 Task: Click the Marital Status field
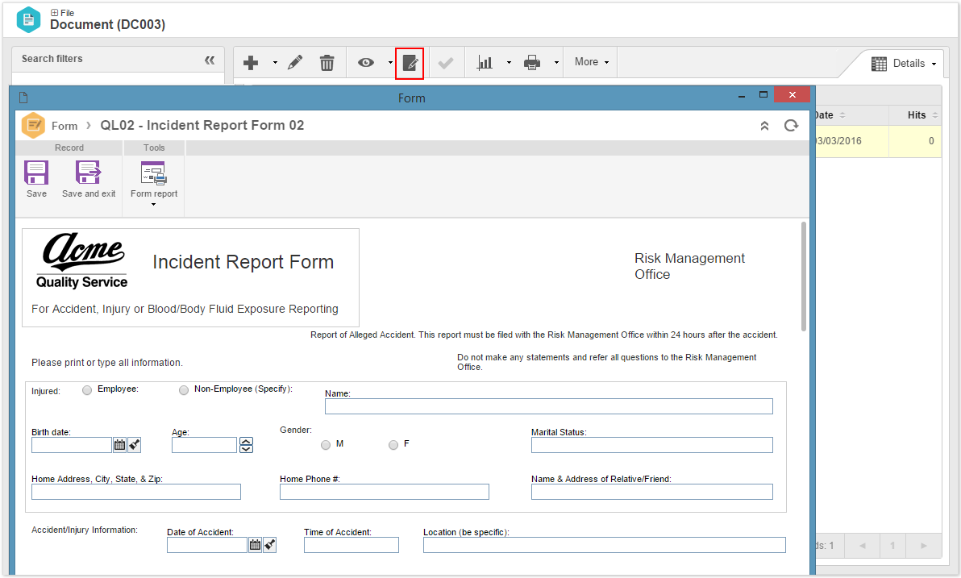[x=651, y=445]
